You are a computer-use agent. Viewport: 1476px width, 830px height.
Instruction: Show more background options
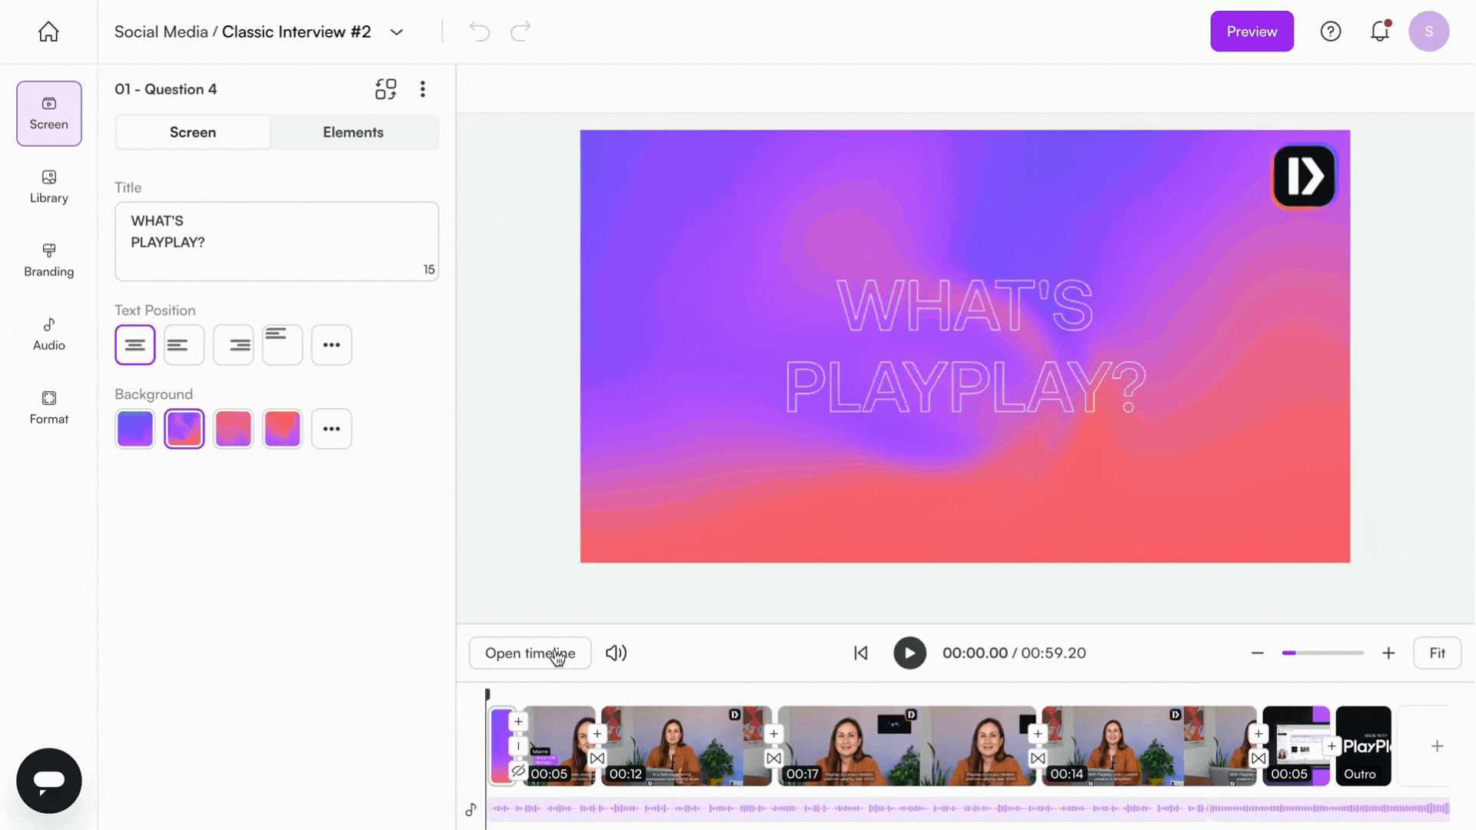click(331, 429)
